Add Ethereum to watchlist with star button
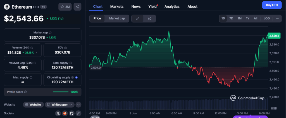286x118 pixels. 65,7
